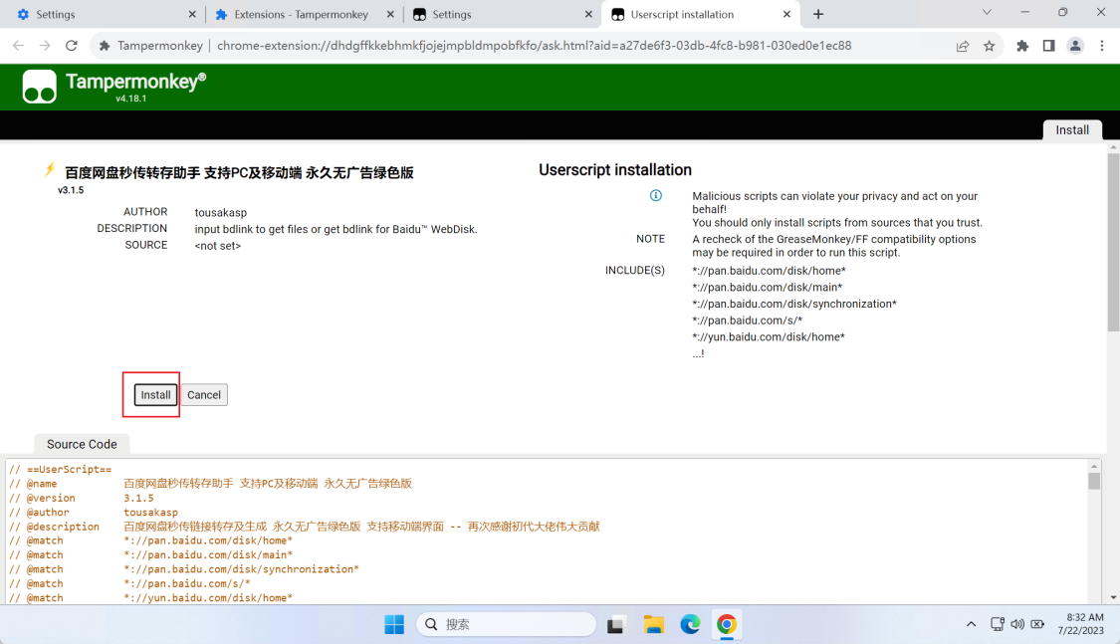1120x644 pixels.
Task: Click the taskbar search box
Action: coord(506,624)
